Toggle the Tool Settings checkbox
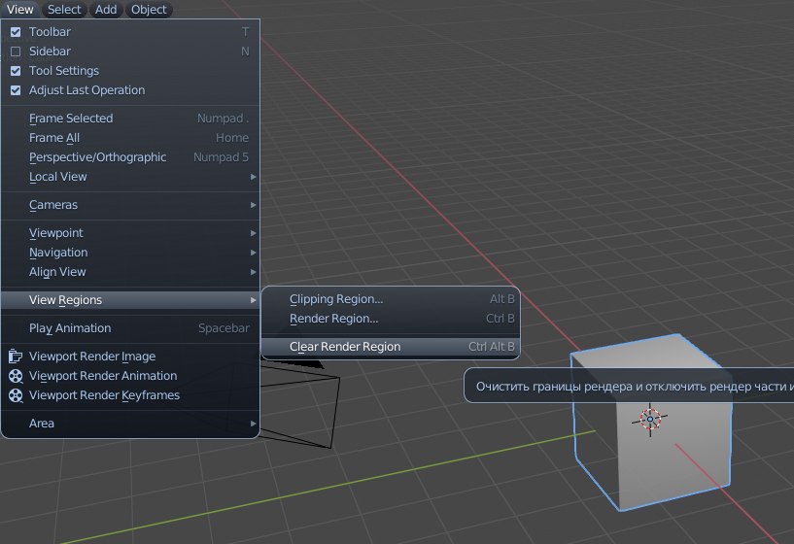Image resolution: width=794 pixels, height=544 pixels. pos(16,71)
